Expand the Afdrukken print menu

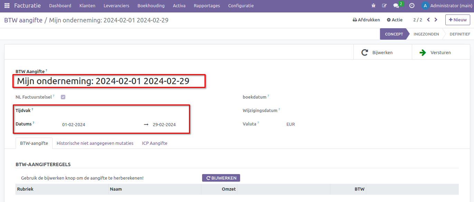366,20
